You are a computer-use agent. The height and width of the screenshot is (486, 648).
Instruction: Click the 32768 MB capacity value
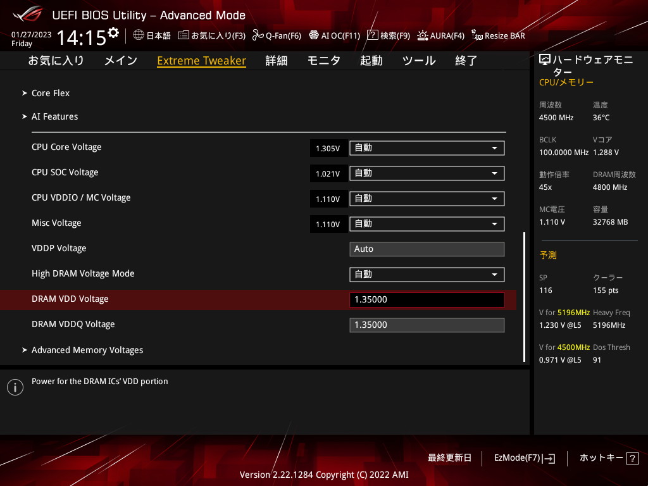pos(611,222)
